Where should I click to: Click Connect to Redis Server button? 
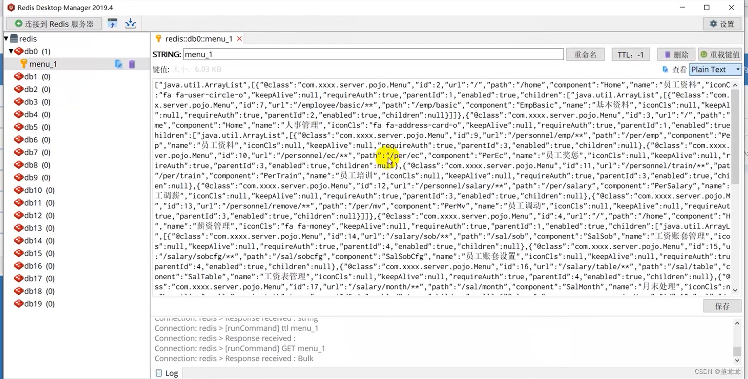54,24
